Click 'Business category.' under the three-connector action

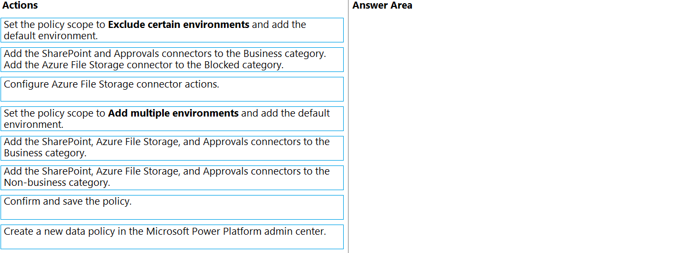pos(45,153)
